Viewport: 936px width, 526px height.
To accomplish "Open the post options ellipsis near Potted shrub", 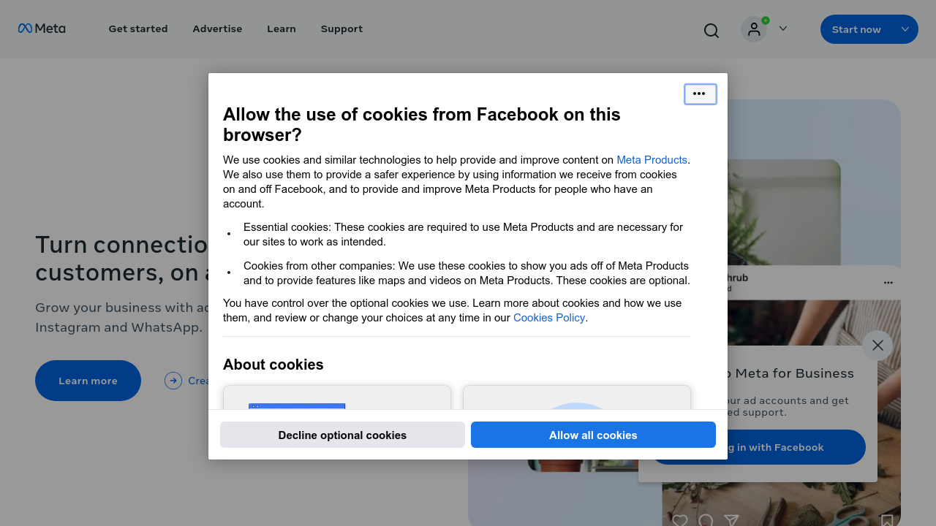I will coord(888,282).
